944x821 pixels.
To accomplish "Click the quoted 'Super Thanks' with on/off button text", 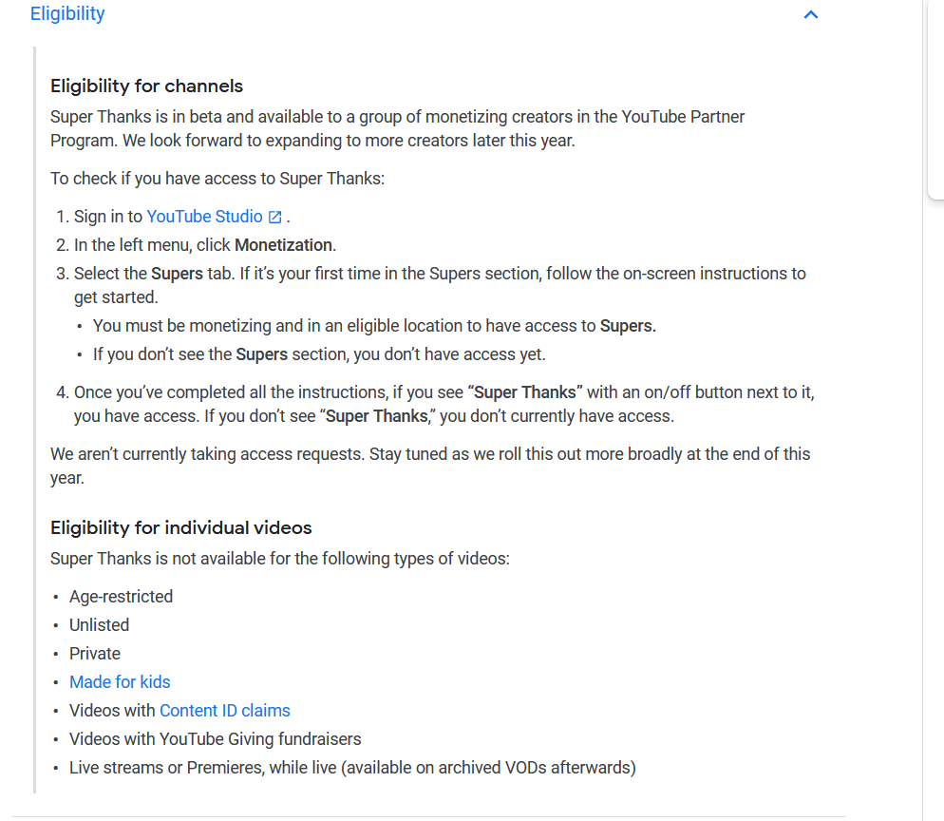I will click(525, 392).
